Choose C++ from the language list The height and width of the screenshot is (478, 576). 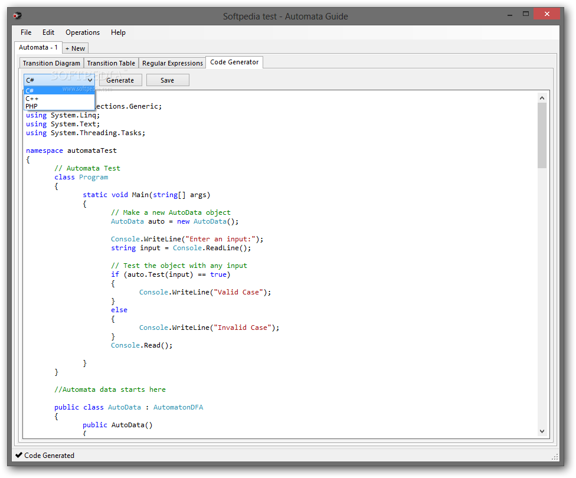pos(59,99)
